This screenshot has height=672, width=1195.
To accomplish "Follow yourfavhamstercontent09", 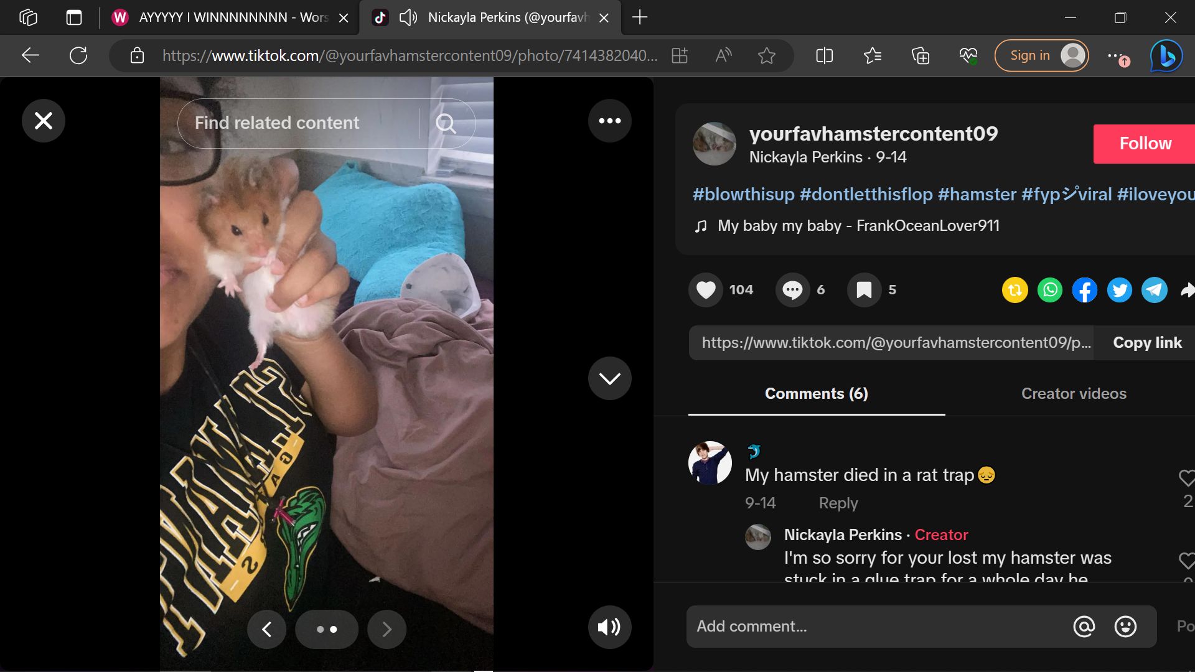I will pyautogui.click(x=1144, y=144).
